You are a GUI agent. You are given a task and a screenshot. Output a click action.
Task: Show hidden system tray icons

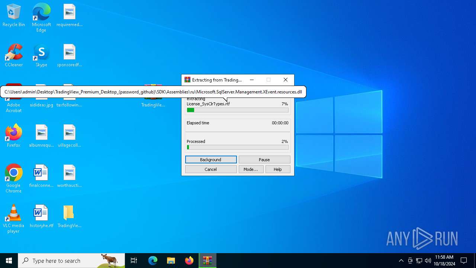coord(401,261)
